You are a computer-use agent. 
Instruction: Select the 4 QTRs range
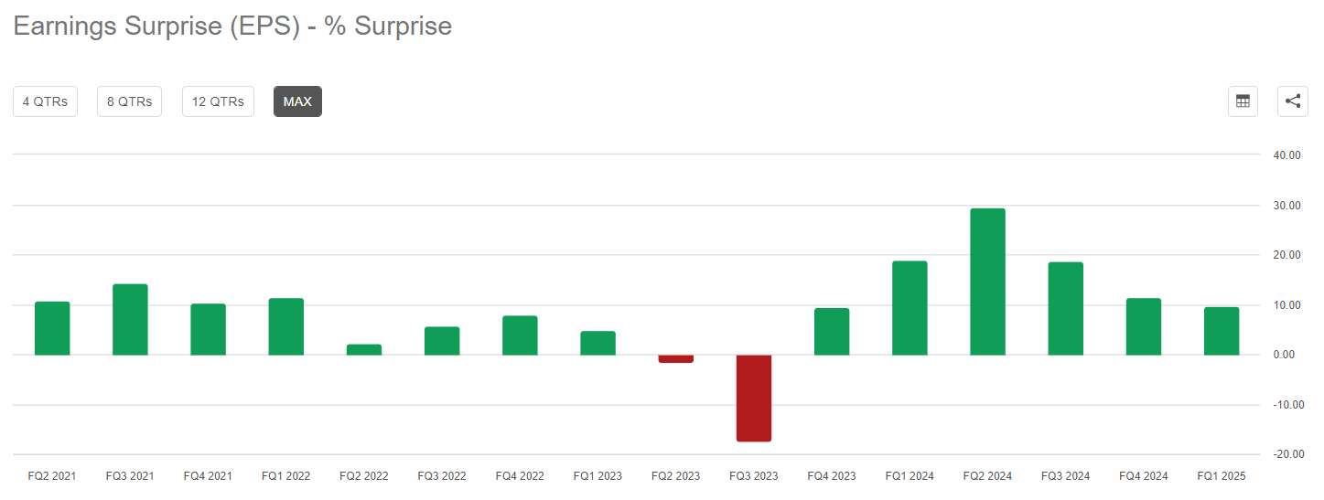pyautogui.click(x=45, y=101)
